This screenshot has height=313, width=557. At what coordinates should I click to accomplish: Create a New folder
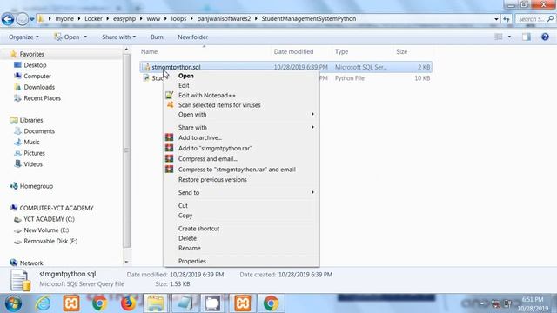coord(192,37)
